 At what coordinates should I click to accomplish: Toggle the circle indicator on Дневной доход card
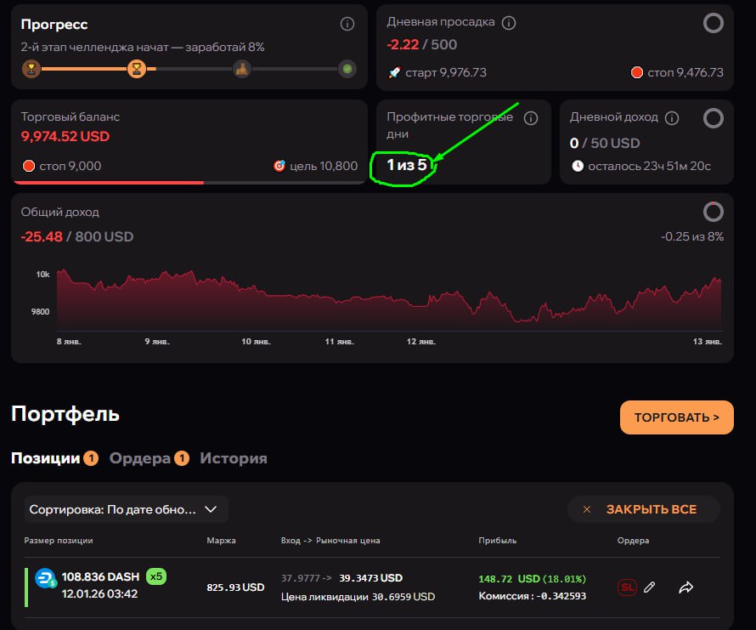[714, 118]
